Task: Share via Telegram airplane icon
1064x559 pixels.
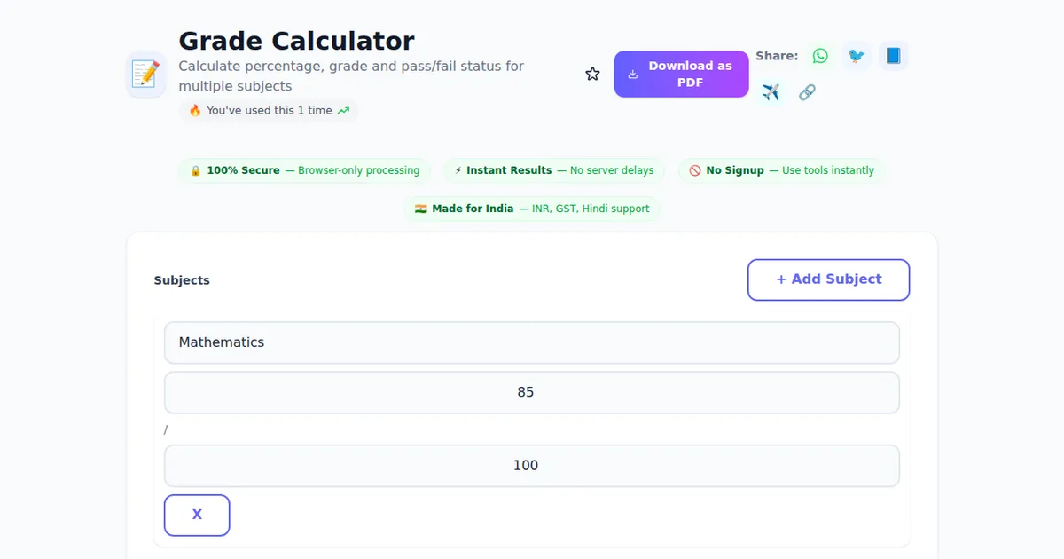Action: click(x=771, y=92)
